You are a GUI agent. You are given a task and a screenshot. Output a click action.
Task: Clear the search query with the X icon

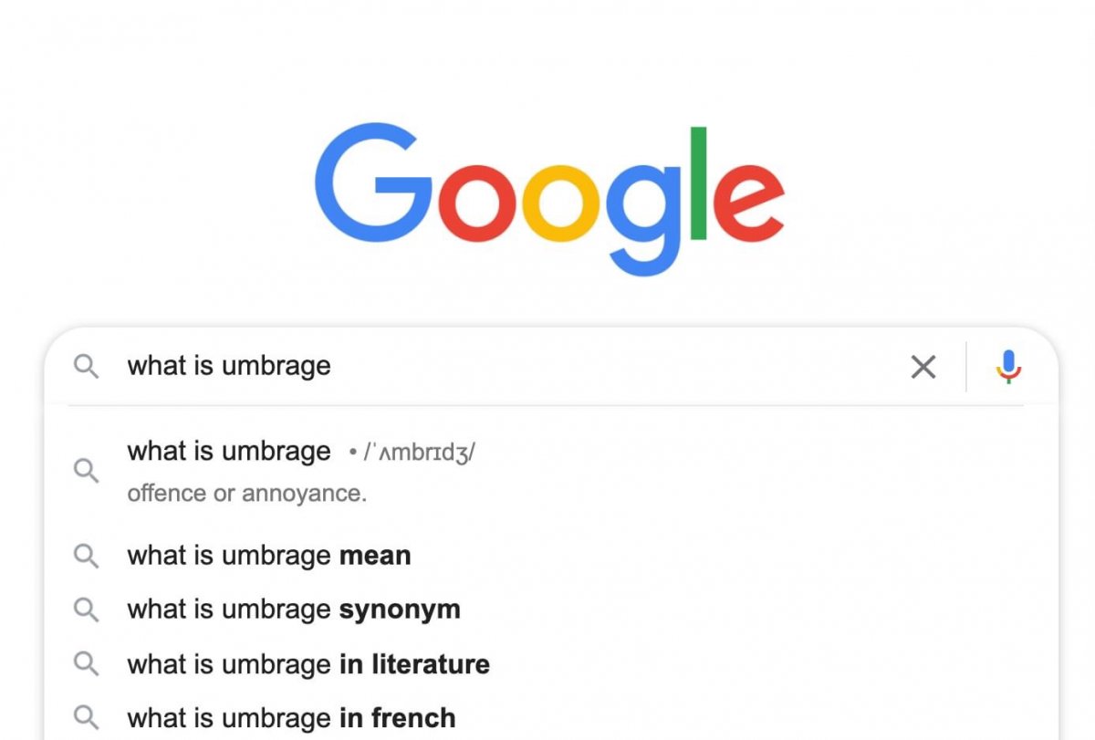pyautogui.click(x=923, y=367)
